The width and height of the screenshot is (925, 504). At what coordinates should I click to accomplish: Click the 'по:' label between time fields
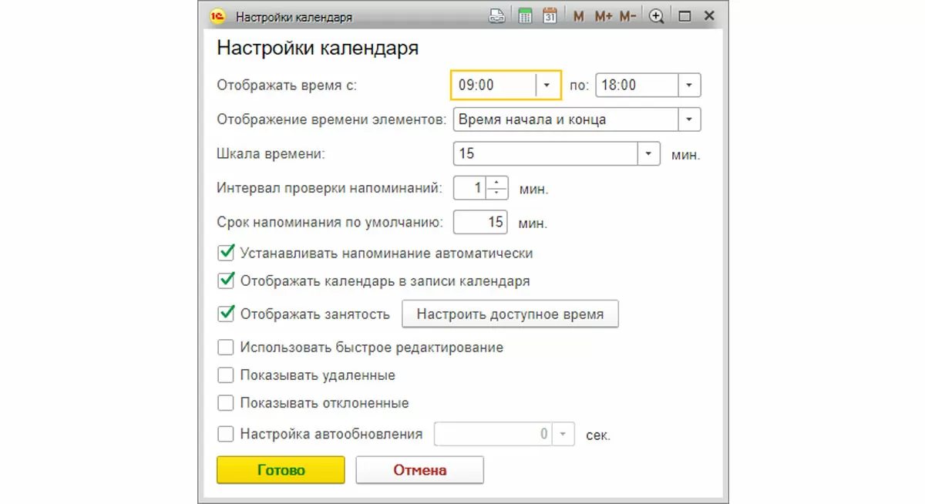tap(579, 86)
